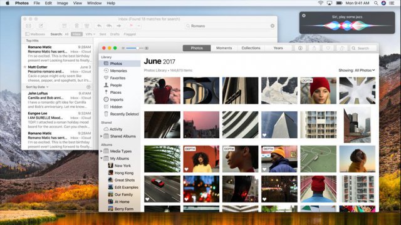
Task: Select the All search scope in Mail
Action: tap(66, 34)
